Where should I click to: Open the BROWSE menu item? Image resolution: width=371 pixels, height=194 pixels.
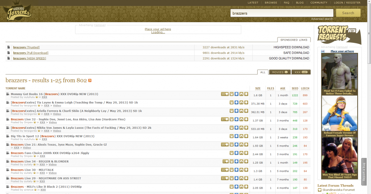click(x=271, y=3)
